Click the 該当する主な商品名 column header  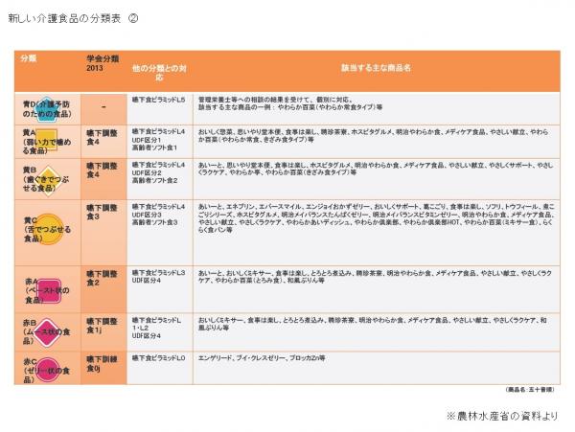tap(376, 69)
